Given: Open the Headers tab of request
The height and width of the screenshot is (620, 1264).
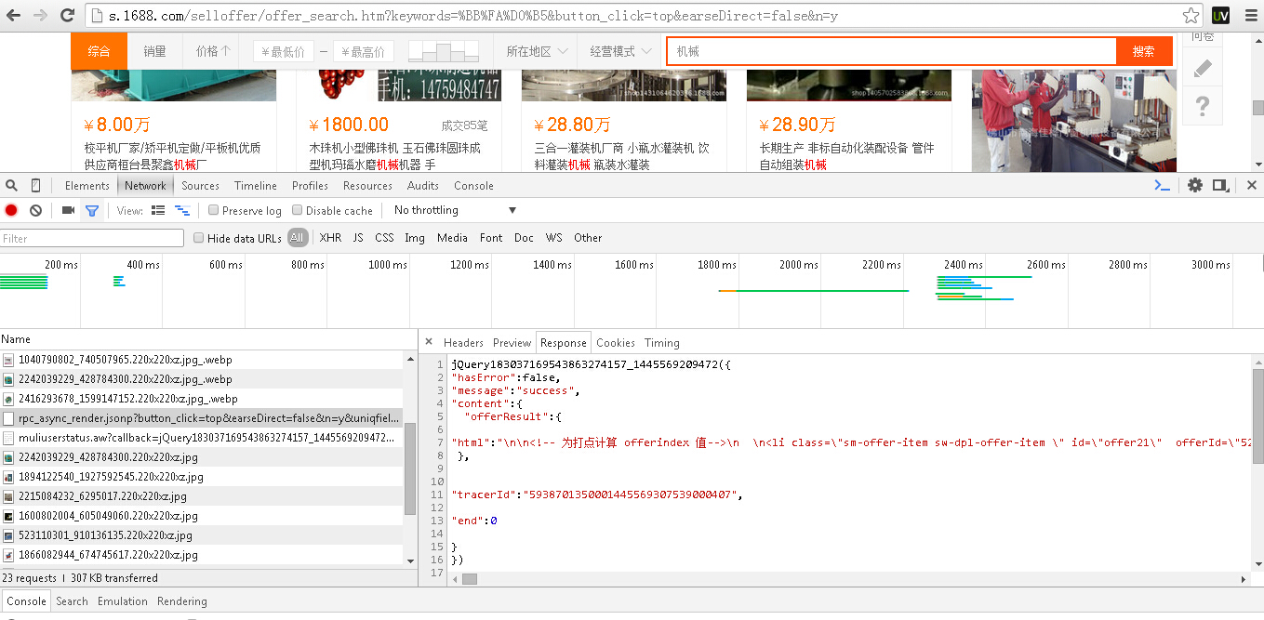Looking at the screenshot, I should click(x=463, y=343).
